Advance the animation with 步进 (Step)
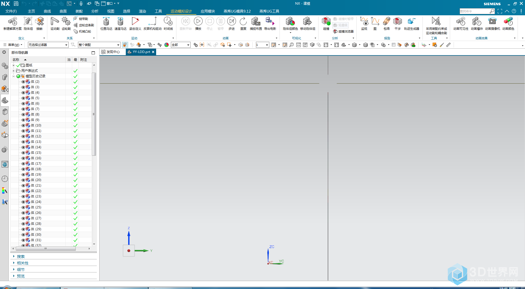525x289 pixels. pyautogui.click(x=232, y=23)
